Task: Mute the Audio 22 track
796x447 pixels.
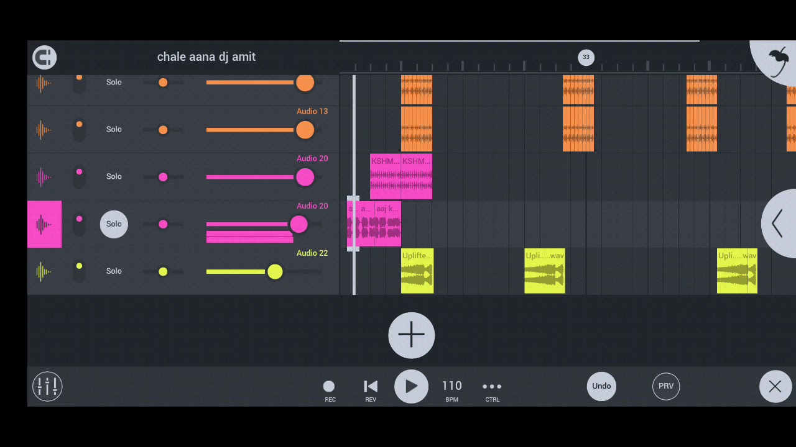Action: [79, 271]
